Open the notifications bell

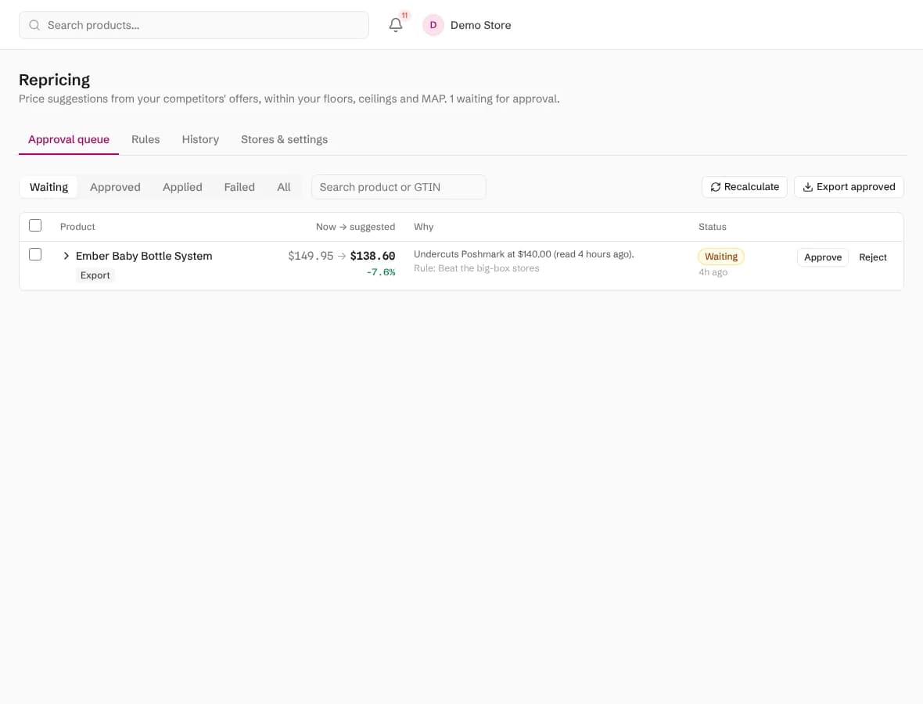pyautogui.click(x=396, y=25)
